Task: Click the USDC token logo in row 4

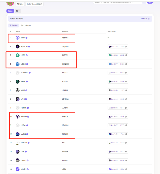Action: point(17,64)
